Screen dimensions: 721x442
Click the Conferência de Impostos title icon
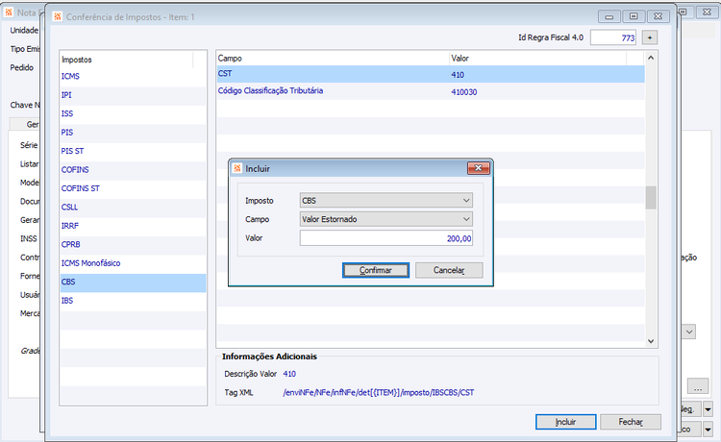point(58,17)
